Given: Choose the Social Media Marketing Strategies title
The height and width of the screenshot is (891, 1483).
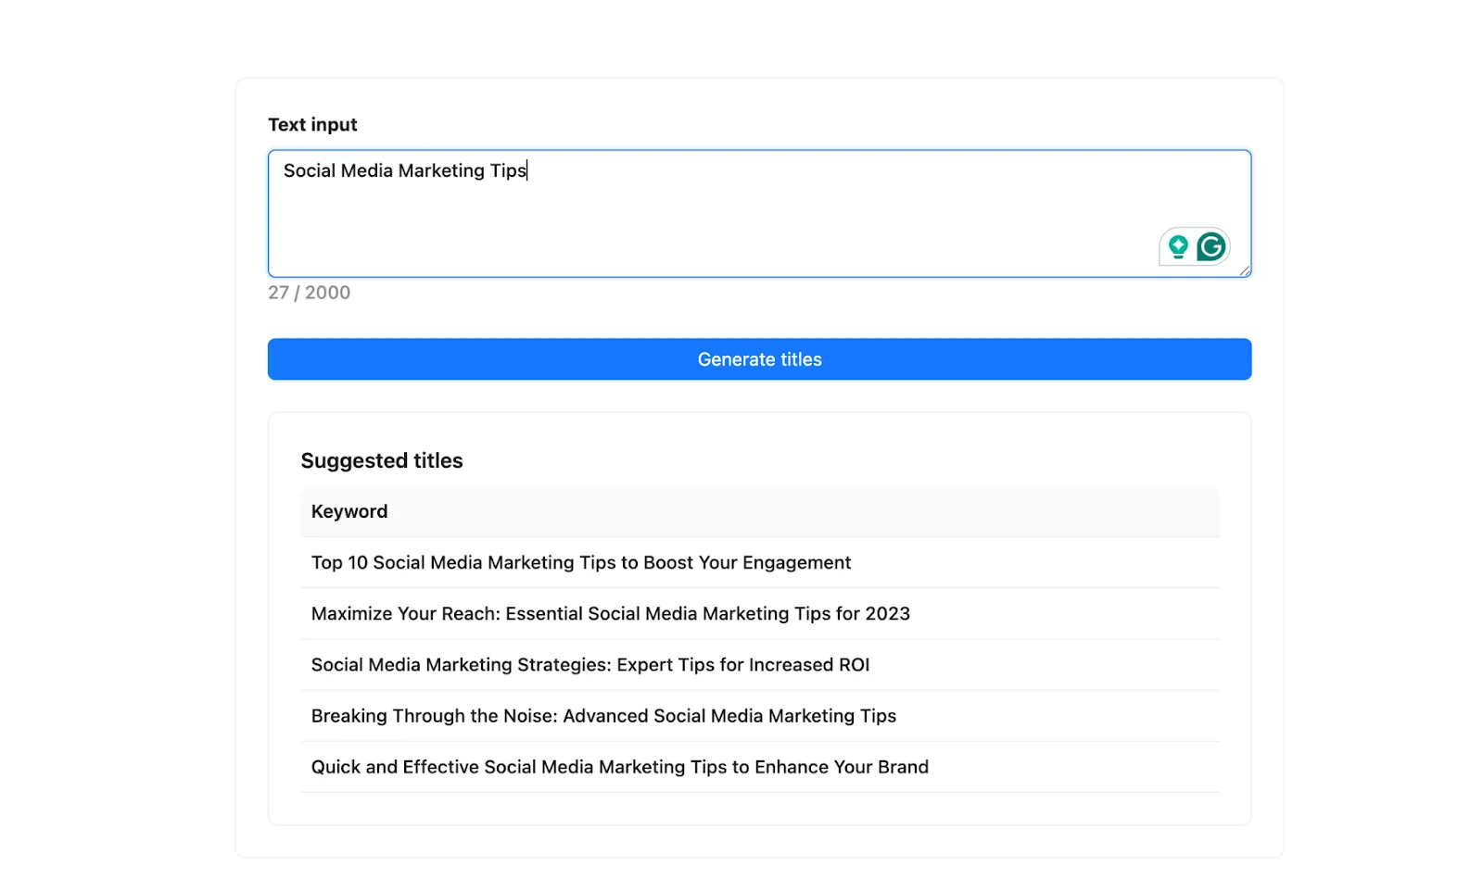Looking at the screenshot, I should (x=589, y=665).
